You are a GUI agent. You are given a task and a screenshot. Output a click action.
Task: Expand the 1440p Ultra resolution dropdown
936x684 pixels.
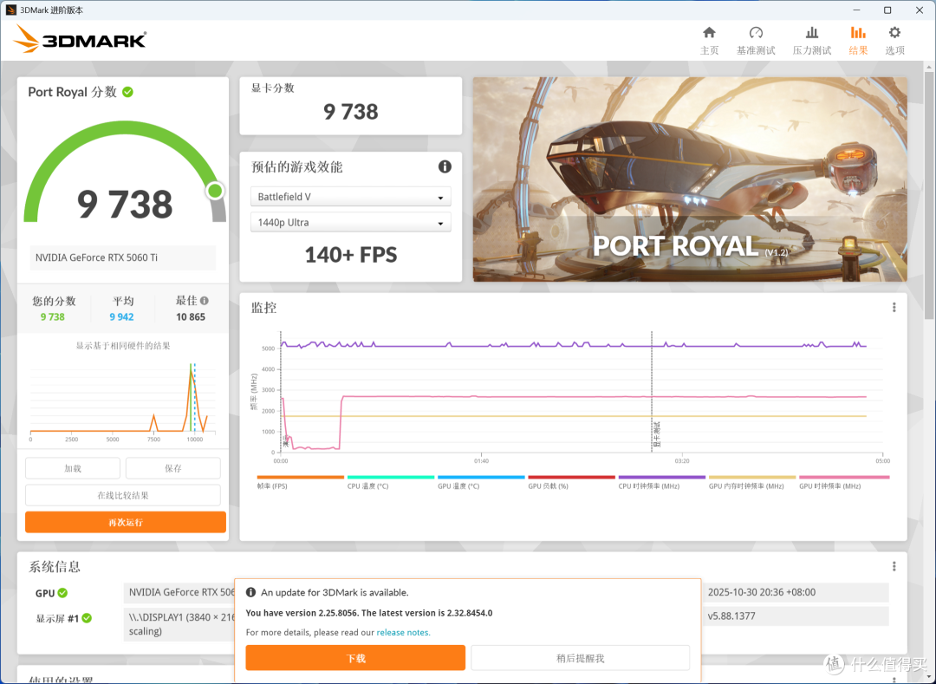click(x=350, y=222)
